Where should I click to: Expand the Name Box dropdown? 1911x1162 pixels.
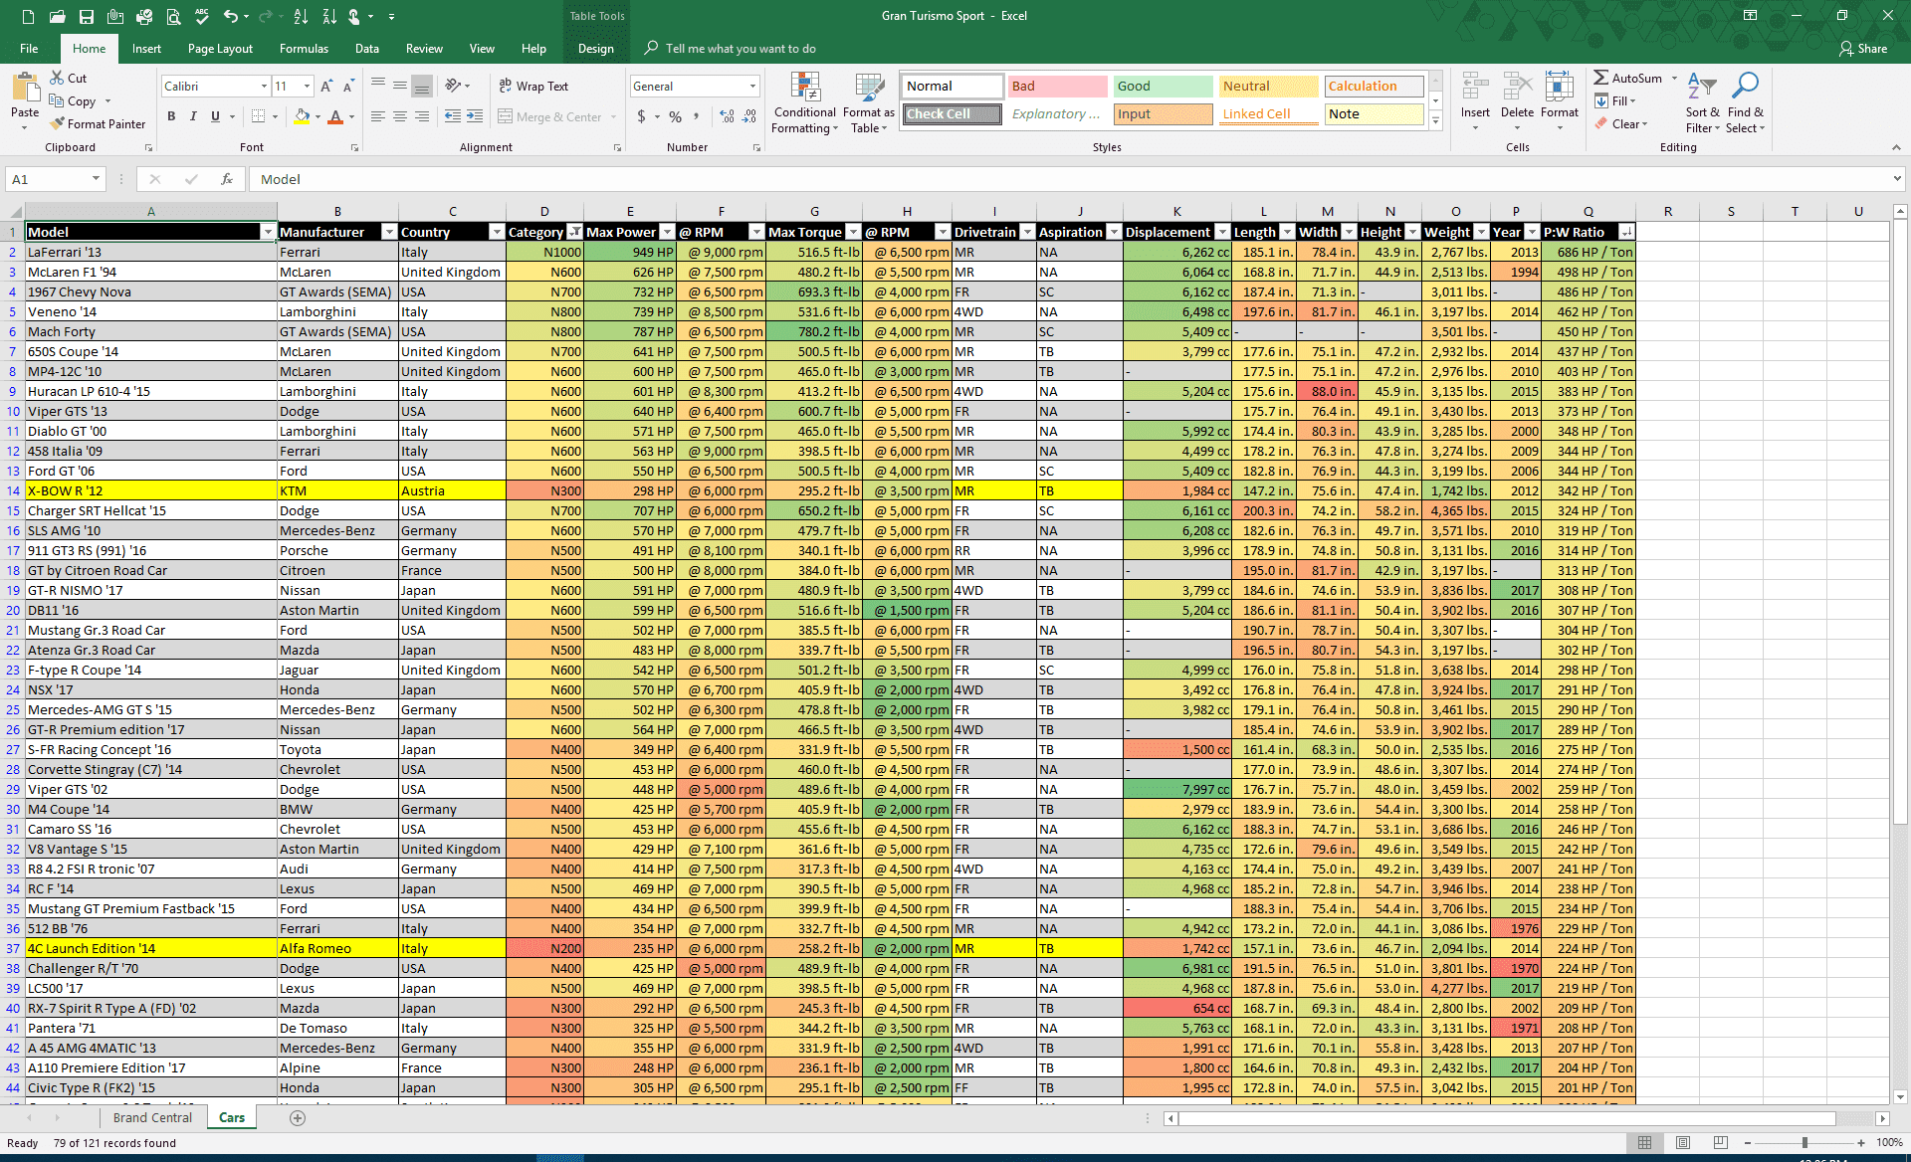pyautogui.click(x=96, y=179)
